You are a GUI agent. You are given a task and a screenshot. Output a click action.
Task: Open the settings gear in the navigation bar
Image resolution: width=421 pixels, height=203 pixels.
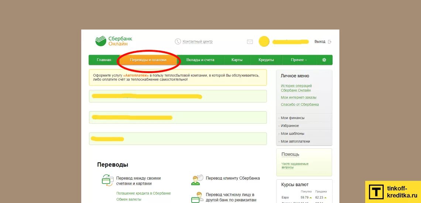[x=324, y=60]
